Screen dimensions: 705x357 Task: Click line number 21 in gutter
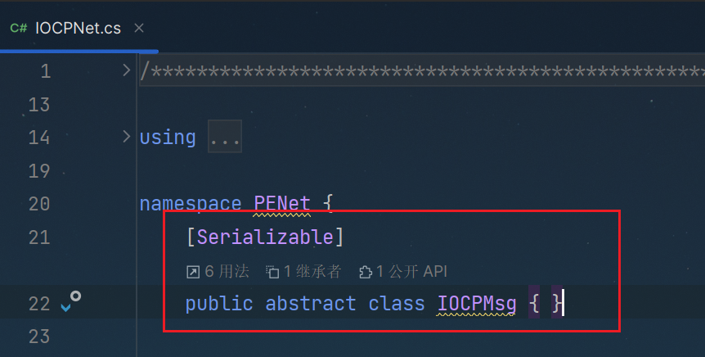39,237
